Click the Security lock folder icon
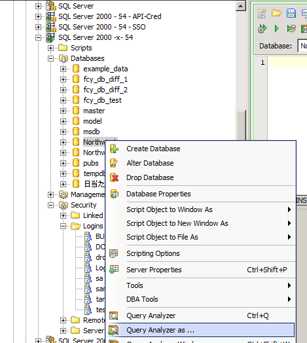307x343 pixels. coord(63,205)
